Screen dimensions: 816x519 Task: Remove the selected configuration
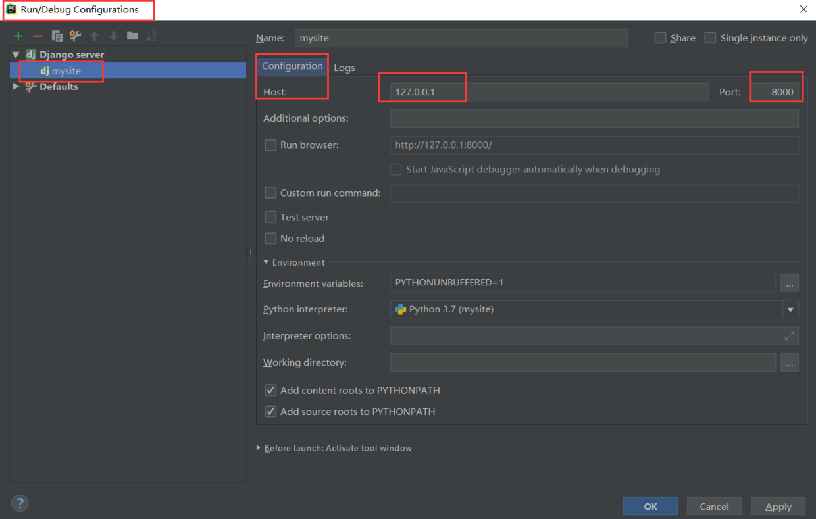pos(37,36)
